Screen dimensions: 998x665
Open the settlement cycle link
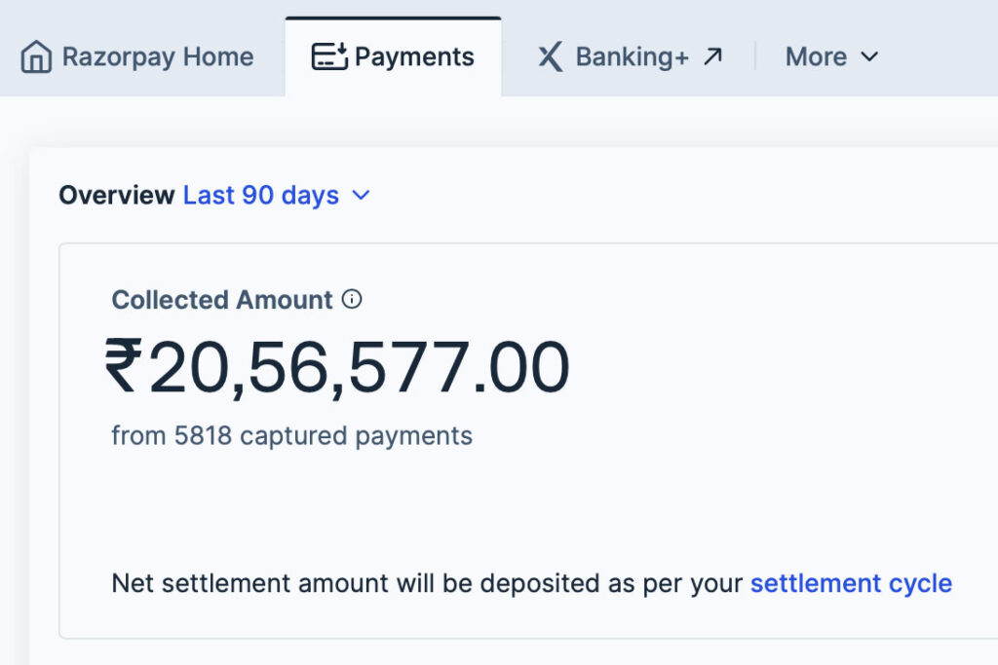[850, 583]
